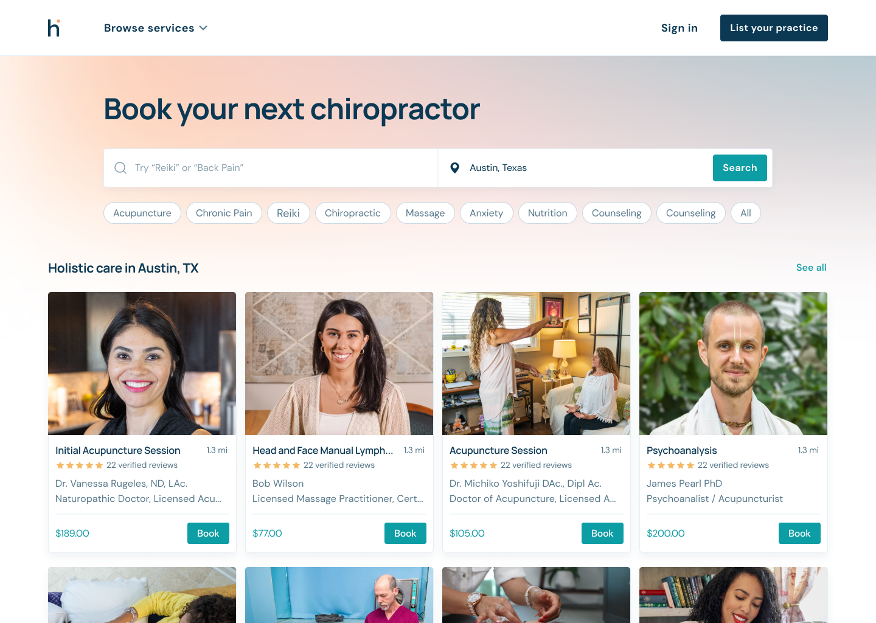The height and width of the screenshot is (623, 876).
Task: Select the All filter chip
Action: (x=746, y=213)
